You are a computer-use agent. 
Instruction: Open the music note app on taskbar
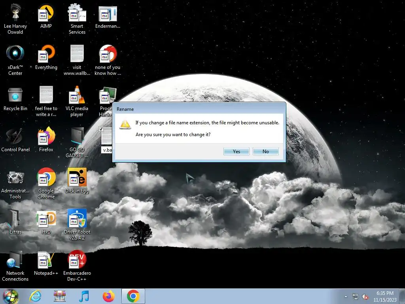click(x=84, y=296)
